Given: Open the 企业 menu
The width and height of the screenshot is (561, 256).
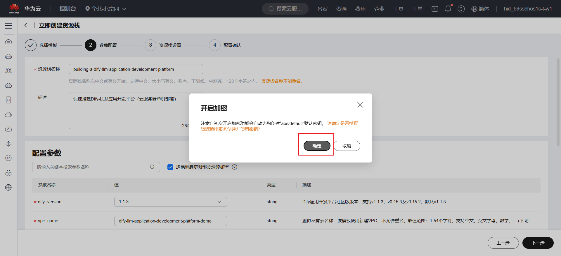Looking at the screenshot, I should (379, 9).
